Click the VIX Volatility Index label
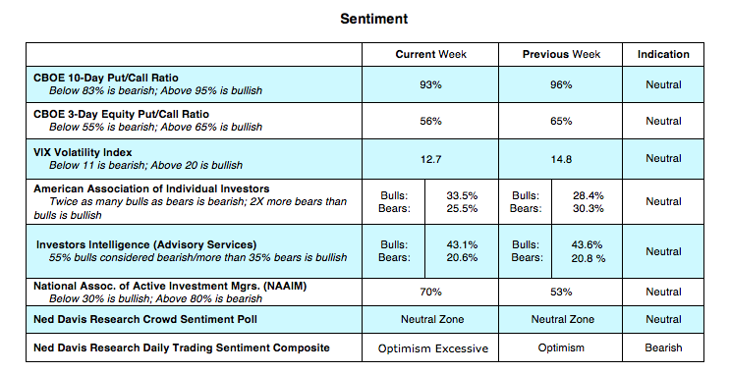 pyautogui.click(x=83, y=152)
